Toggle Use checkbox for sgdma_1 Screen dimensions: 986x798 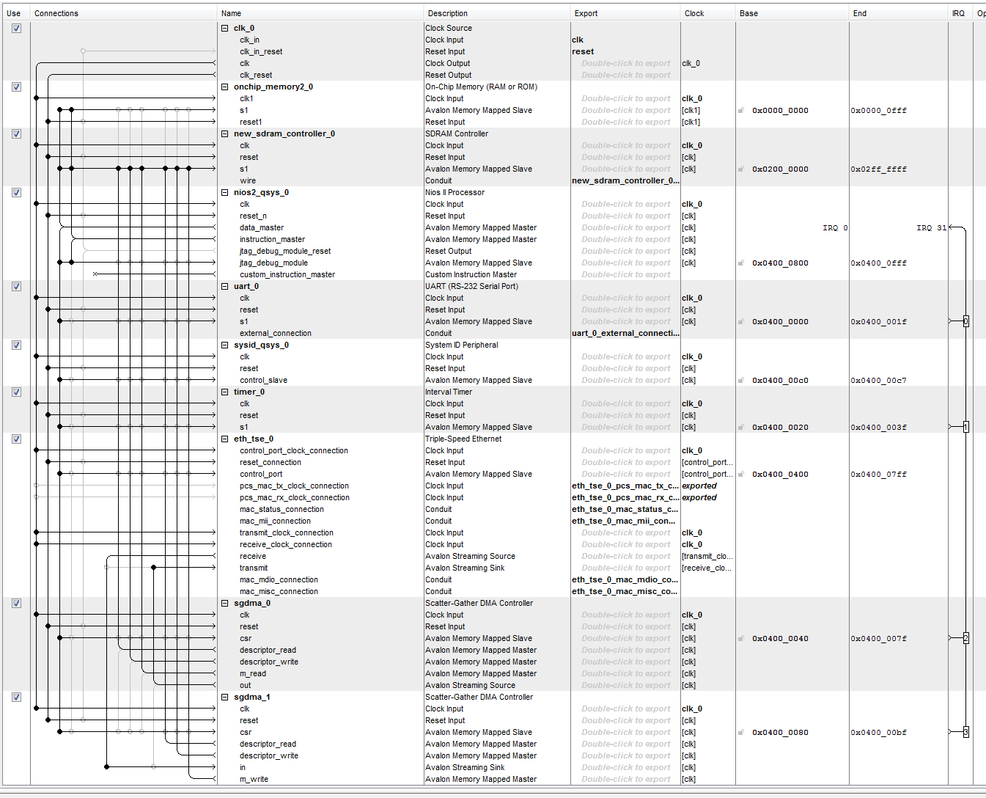click(x=16, y=697)
